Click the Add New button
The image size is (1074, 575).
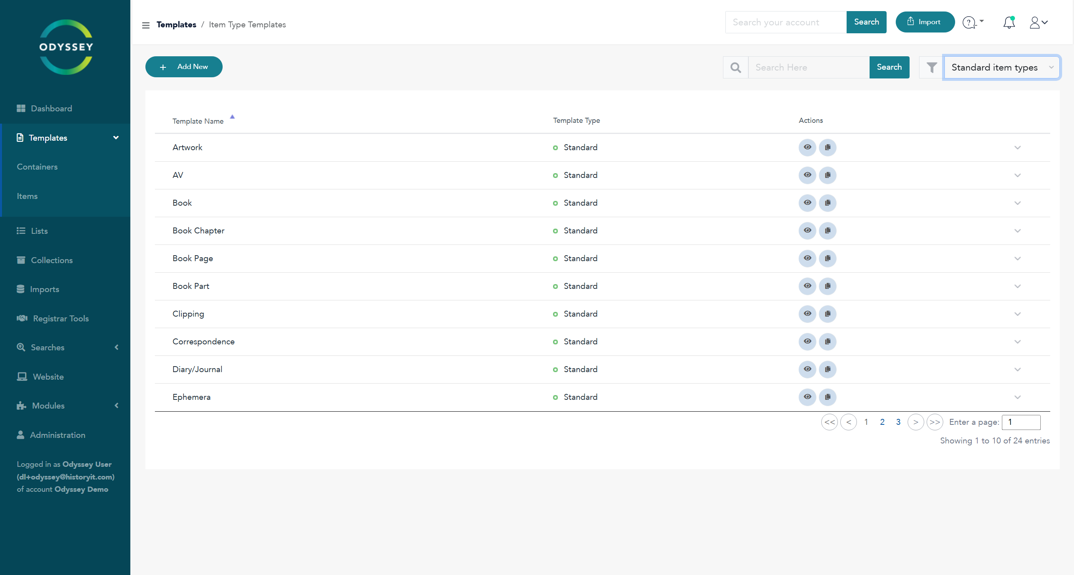[x=184, y=67]
